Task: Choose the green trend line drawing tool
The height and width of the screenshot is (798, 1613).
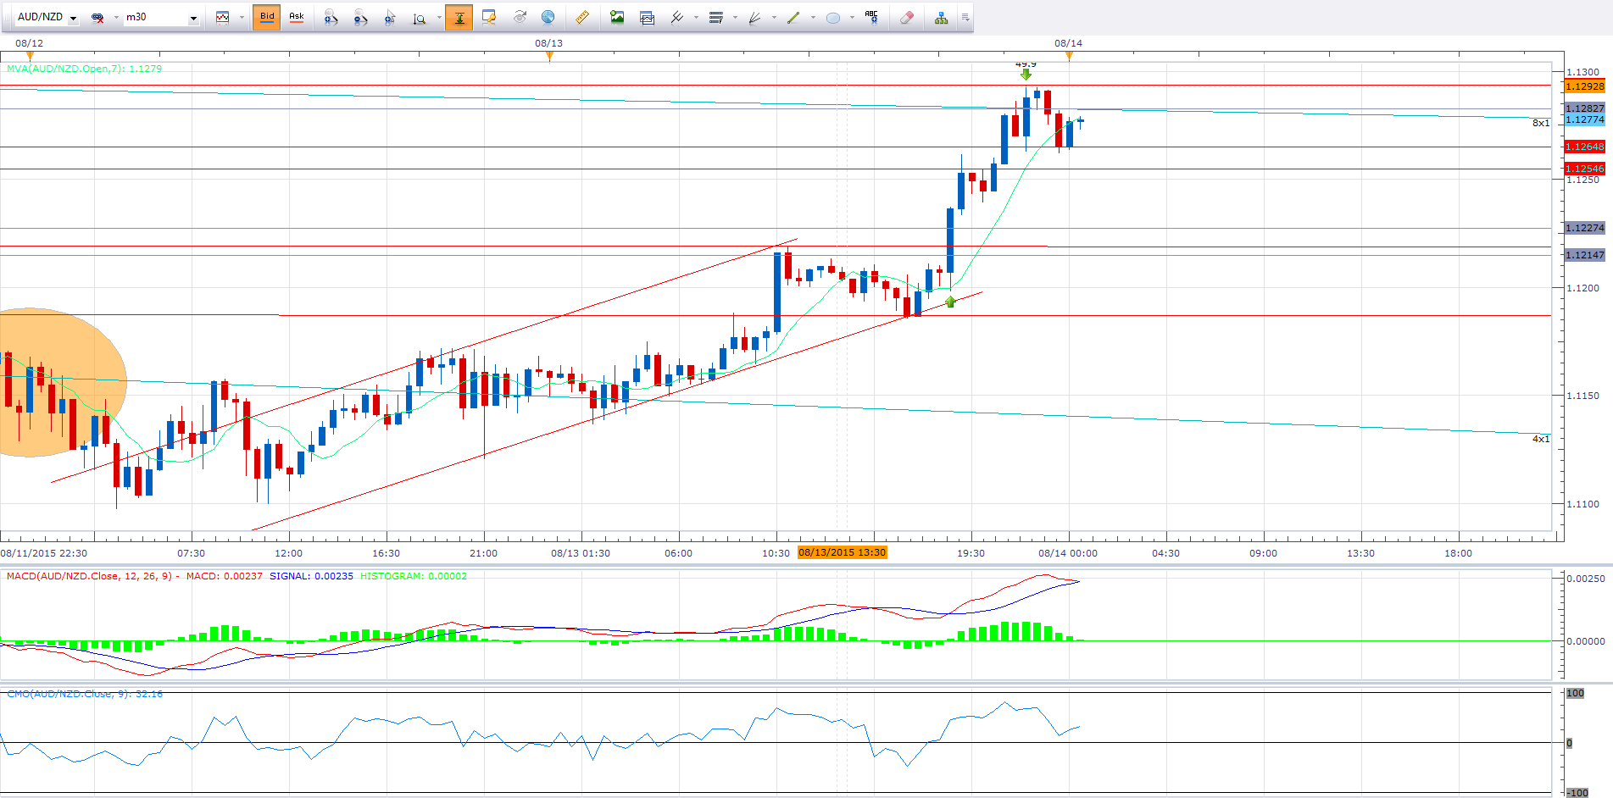Action: click(x=793, y=17)
